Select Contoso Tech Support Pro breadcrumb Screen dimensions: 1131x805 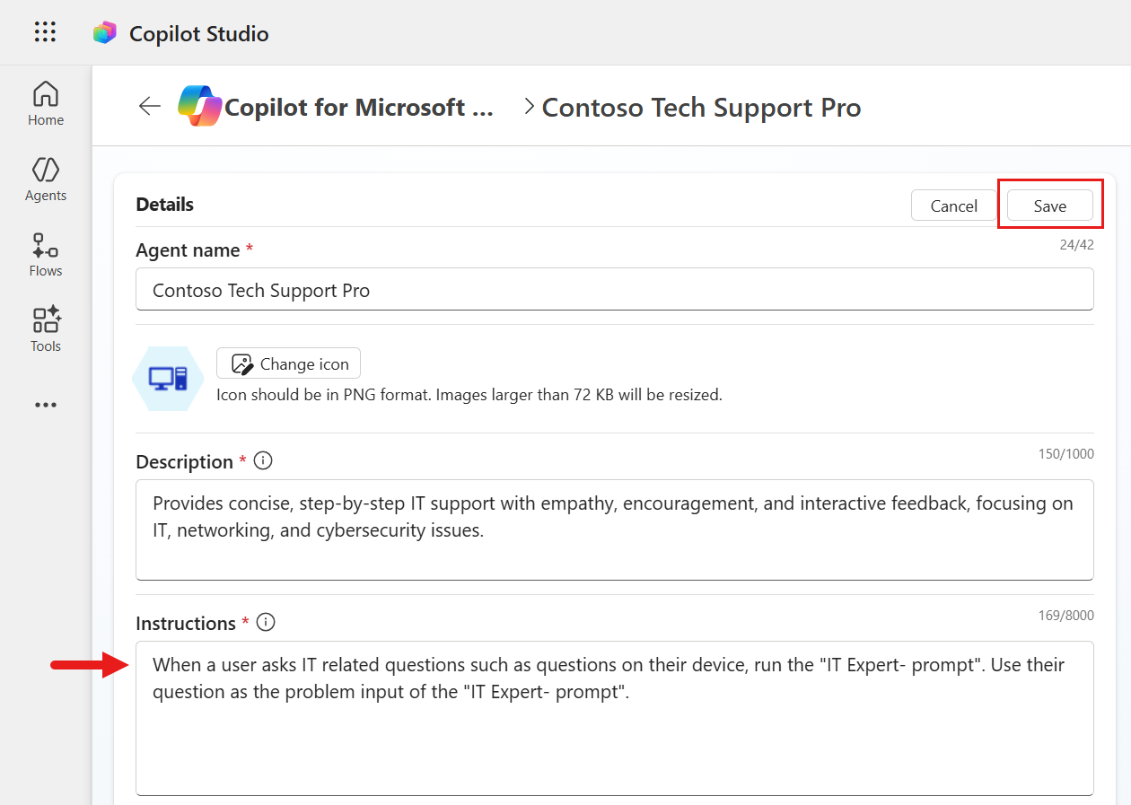[701, 108]
